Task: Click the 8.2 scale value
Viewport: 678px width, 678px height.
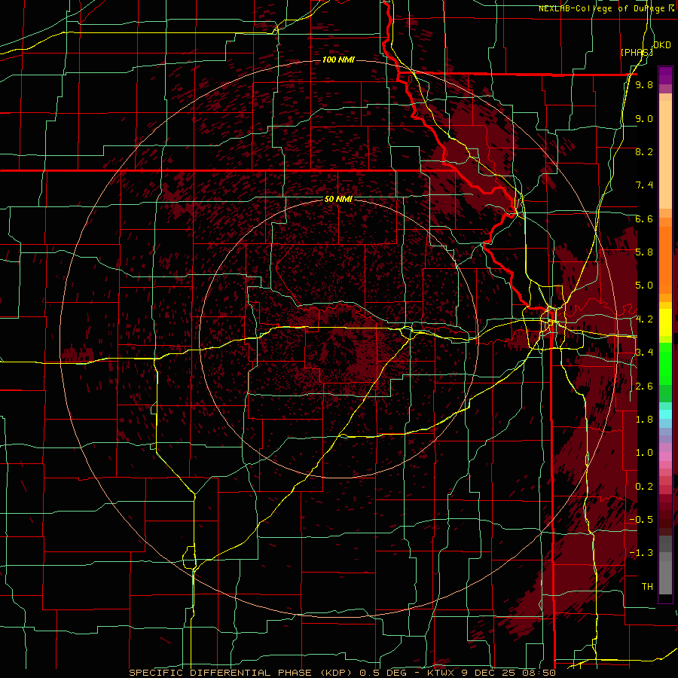Action: (644, 152)
